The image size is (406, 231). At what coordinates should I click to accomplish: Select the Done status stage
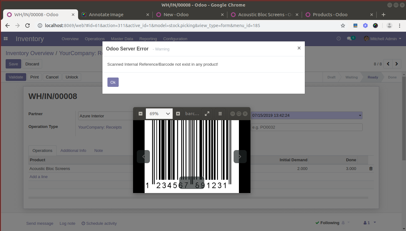pos(392,77)
